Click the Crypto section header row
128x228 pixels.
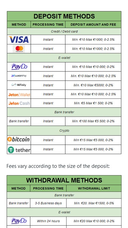[64, 131]
